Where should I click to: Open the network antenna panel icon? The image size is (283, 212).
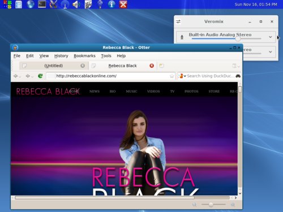coord(65,5)
